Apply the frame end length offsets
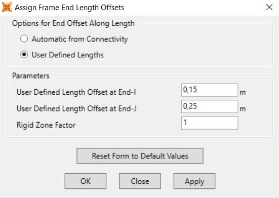Viewport: 279px width, 198px height. (194, 181)
